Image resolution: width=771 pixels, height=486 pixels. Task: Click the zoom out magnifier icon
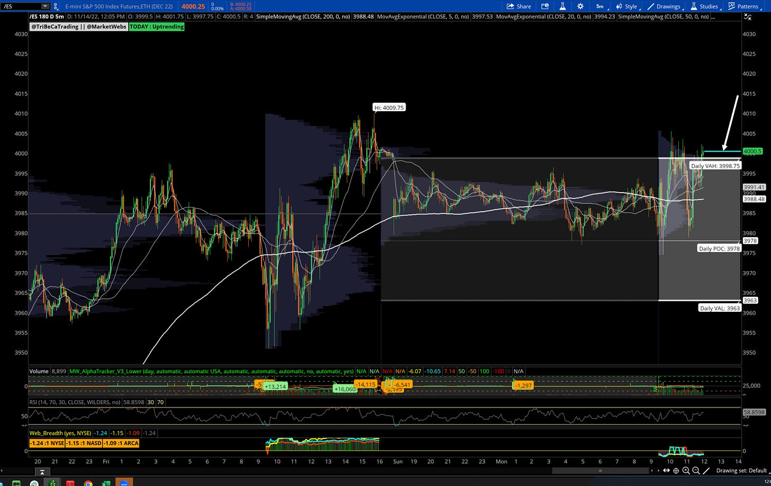point(696,471)
